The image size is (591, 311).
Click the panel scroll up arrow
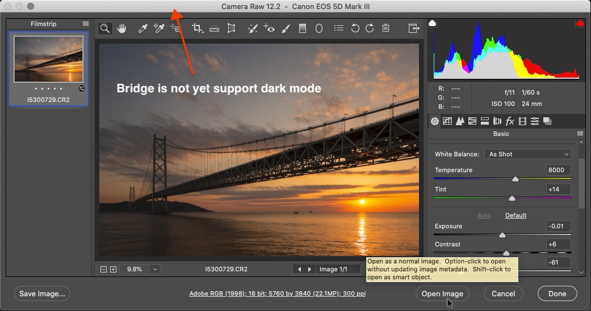581,143
